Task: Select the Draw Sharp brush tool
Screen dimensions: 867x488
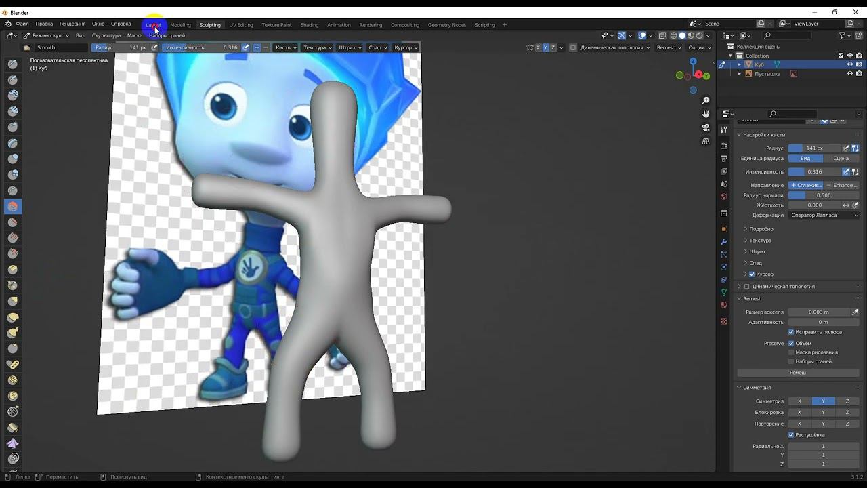Action: coord(13,79)
